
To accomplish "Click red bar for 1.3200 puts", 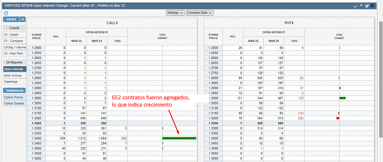I will 338,118.
